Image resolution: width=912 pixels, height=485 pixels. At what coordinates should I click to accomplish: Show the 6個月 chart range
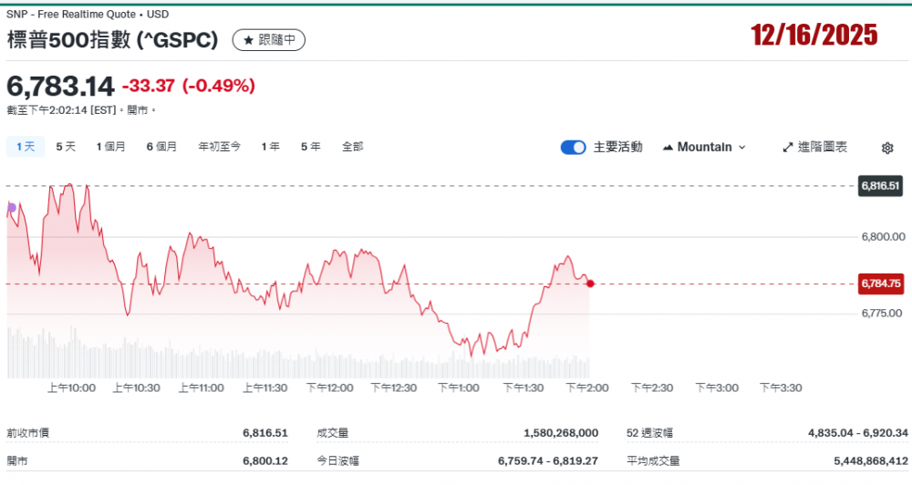[161, 147]
